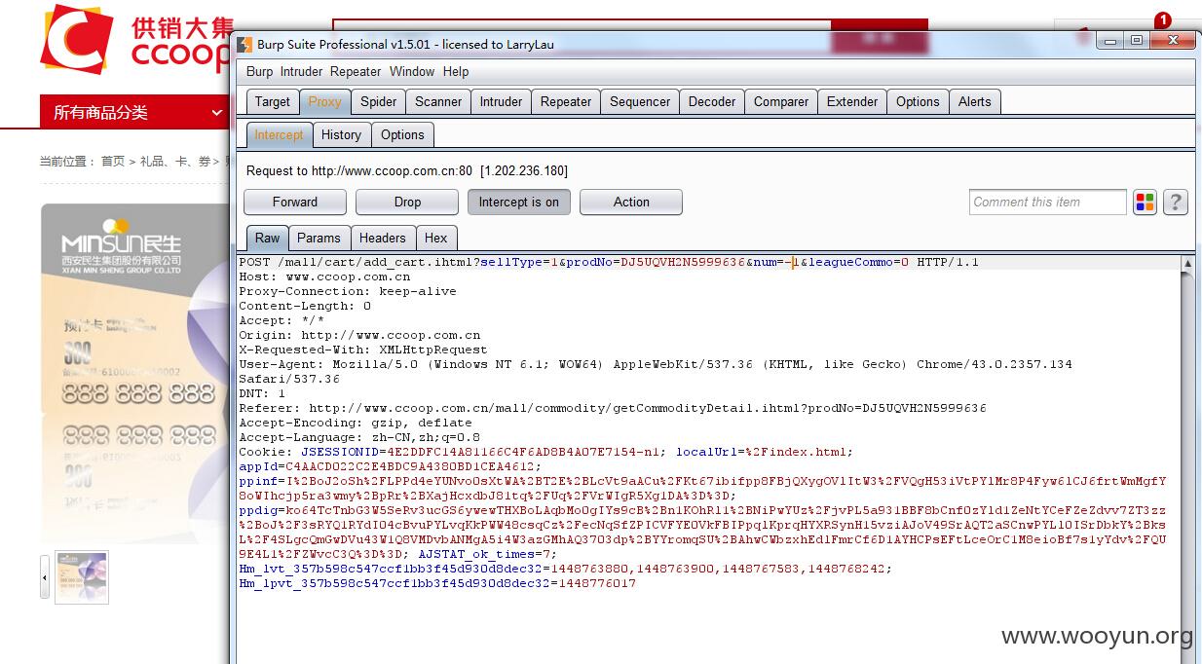Open the top-level Options tab

point(918,101)
